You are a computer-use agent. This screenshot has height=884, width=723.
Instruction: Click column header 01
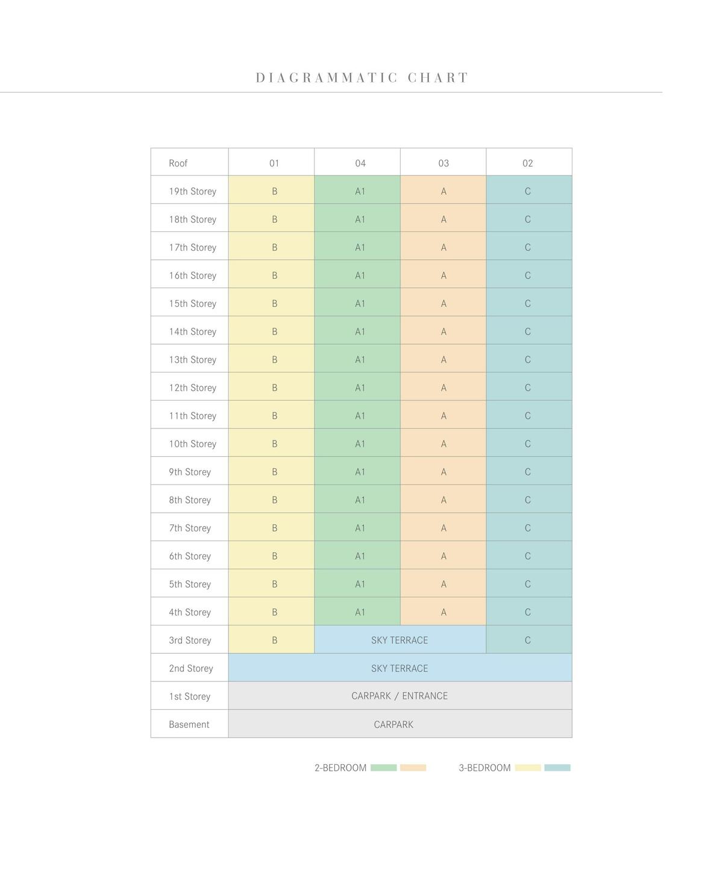point(271,162)
